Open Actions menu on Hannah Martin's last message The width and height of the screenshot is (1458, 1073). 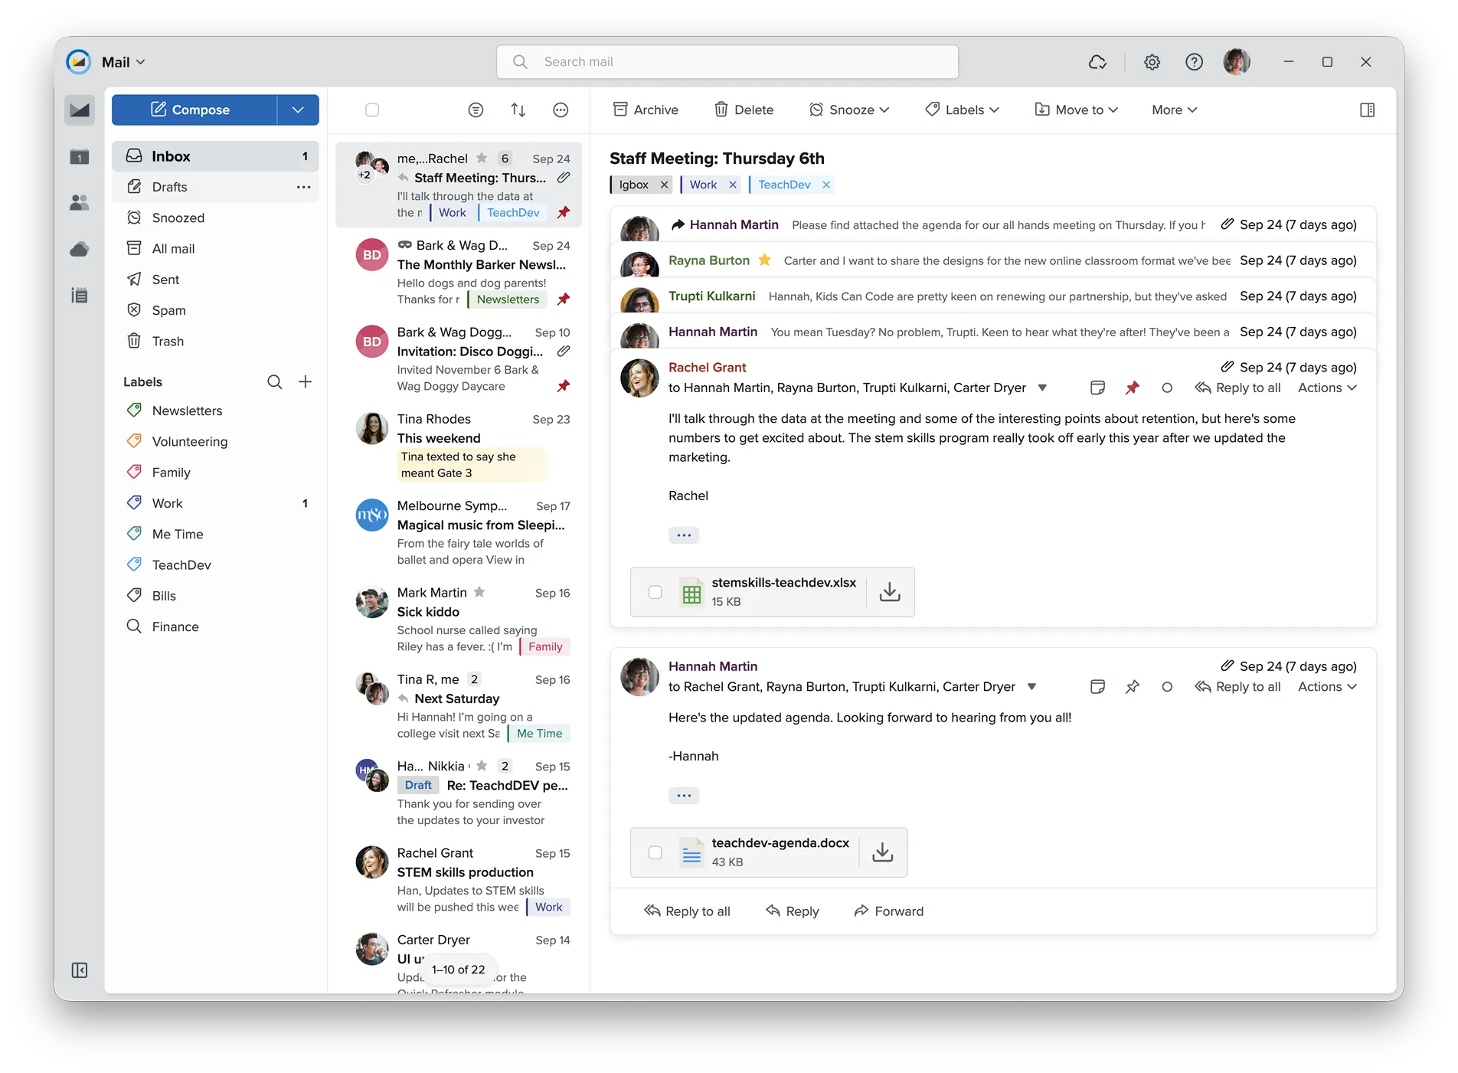coord(1327,687)
